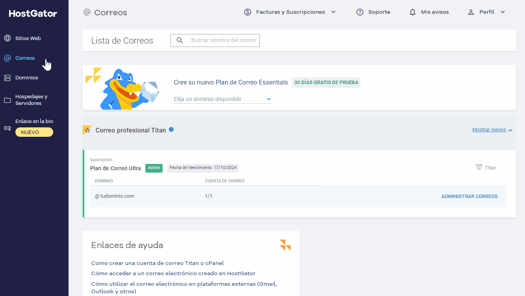Image resolution: width=525 pixels, height=296 pixels.
Task: Click the at-sign icon in the Correos header
Action: coord(87,12)
